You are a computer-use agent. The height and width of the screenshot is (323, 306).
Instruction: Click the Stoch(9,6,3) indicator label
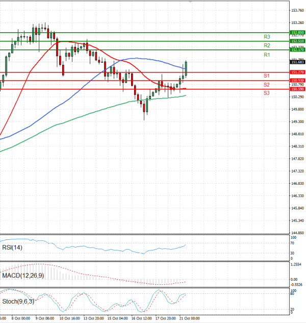pos(18,302)
